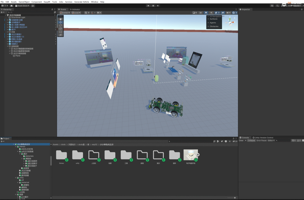The height and width of the screenshot is (200, 304).
Task: Click the Assets breadcrumb
Action: [x=55, y=145]
